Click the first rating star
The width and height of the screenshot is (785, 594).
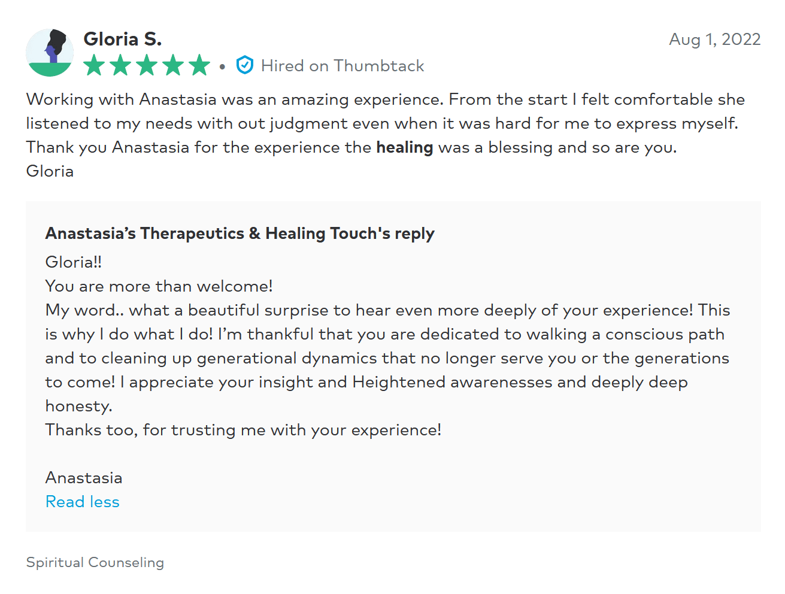(94, 65)
